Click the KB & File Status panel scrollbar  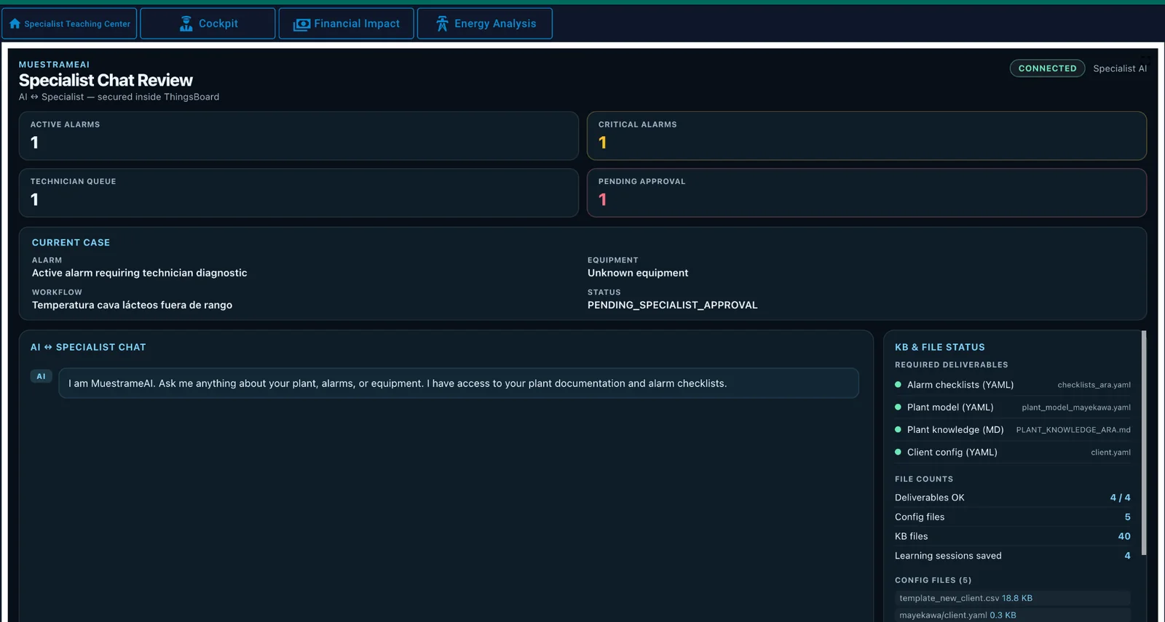pos(1144,444)
